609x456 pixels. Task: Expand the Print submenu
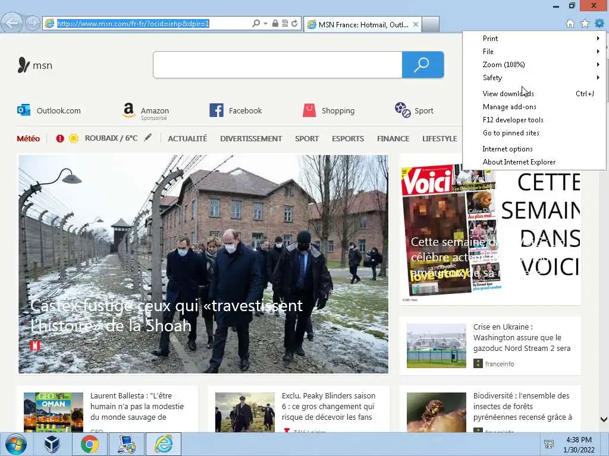coord(534,39)
